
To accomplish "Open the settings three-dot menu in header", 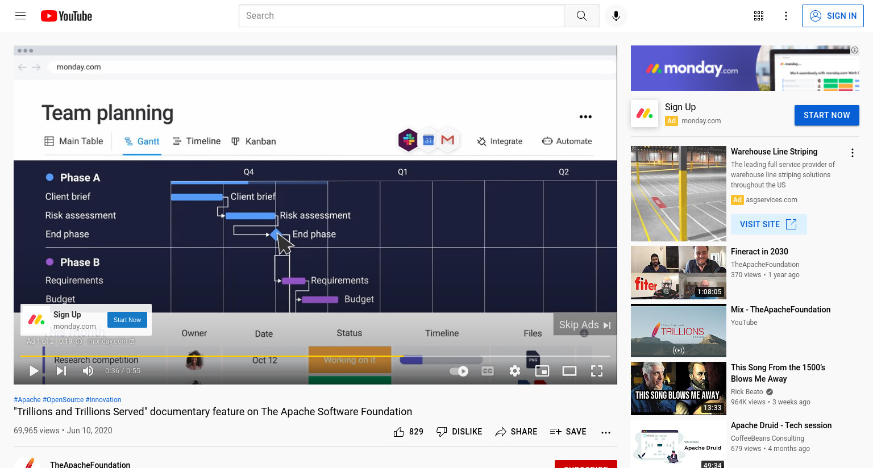I will coord(786,16).
